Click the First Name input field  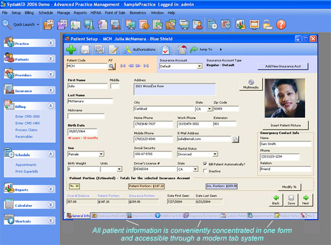(87, 86)
